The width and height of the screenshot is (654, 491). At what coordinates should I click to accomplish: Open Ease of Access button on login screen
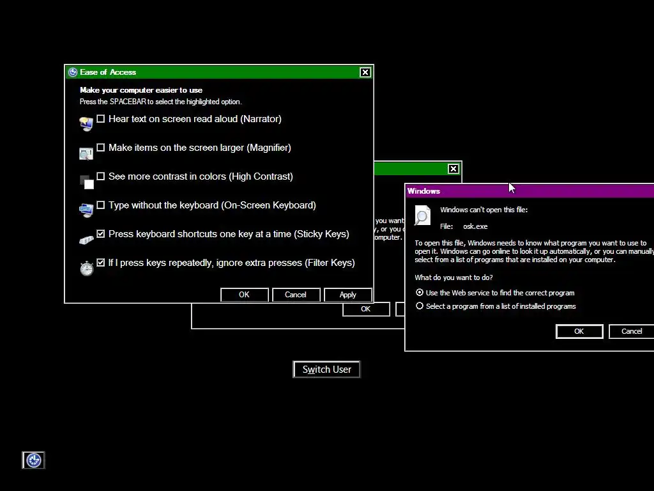click(x=33, y=460)
